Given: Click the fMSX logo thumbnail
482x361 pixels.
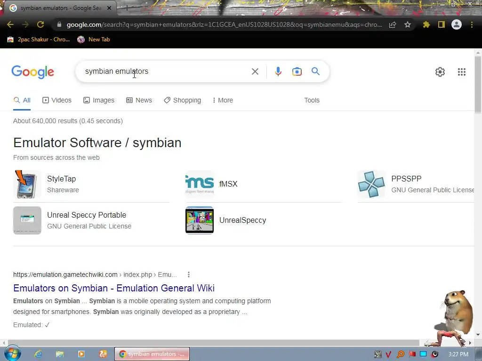Looking at the screenshot, I should (x=200, y=184).
